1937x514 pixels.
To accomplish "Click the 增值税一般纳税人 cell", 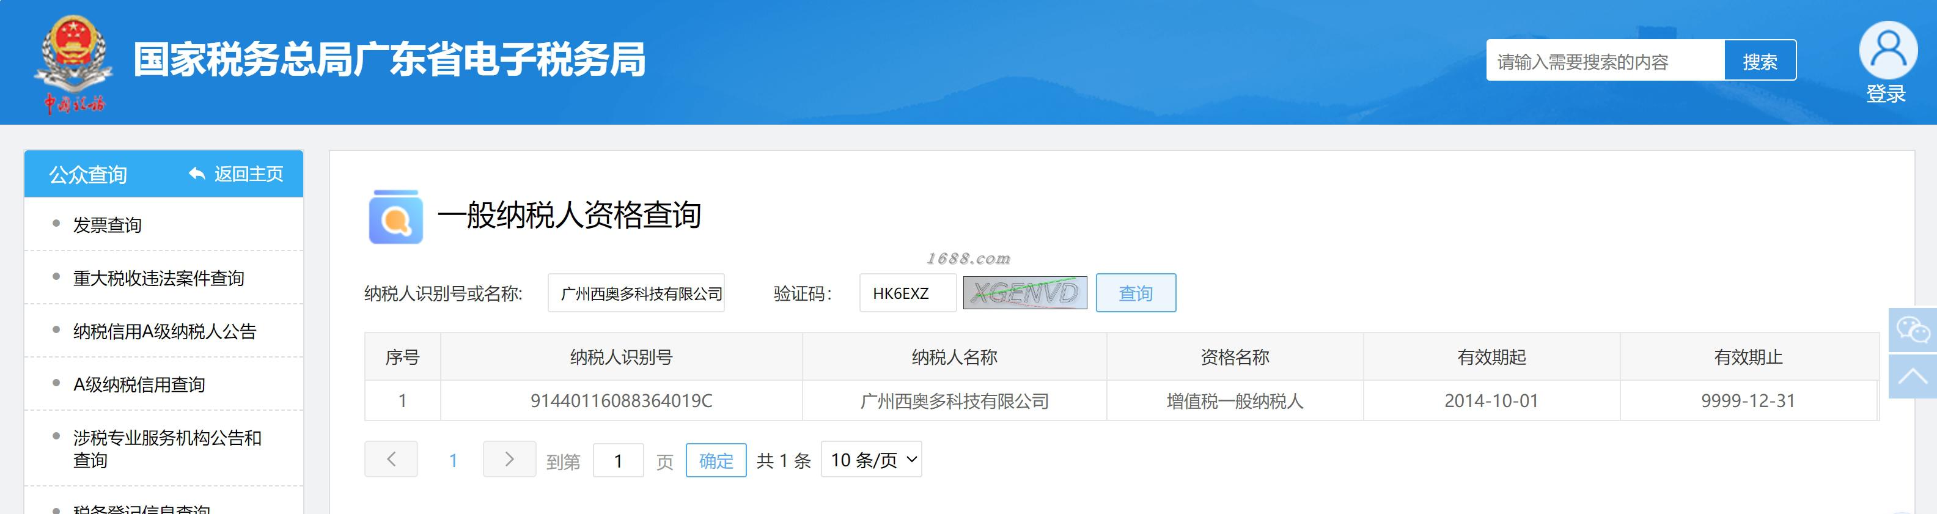I will [1235, 400].
